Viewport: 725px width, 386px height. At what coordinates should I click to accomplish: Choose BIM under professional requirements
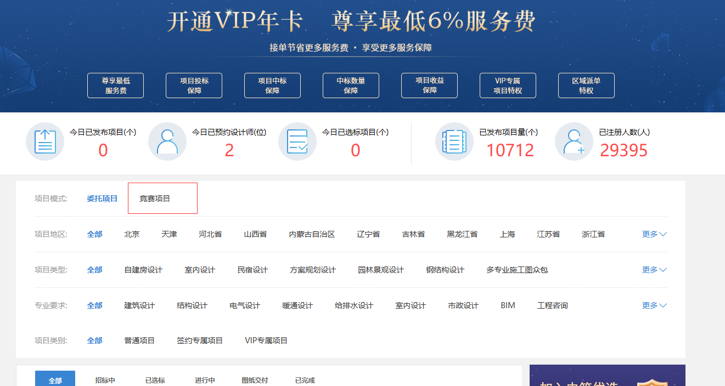508,305
